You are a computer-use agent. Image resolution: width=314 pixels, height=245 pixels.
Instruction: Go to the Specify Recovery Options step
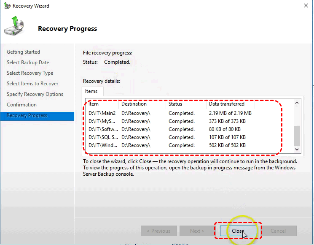pyautogui.click(x=35, y=94)
